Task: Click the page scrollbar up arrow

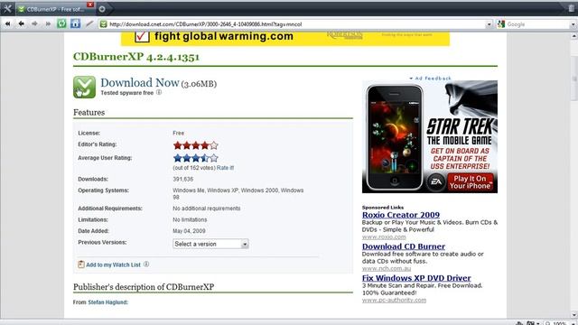Action: tap(574, 36)
